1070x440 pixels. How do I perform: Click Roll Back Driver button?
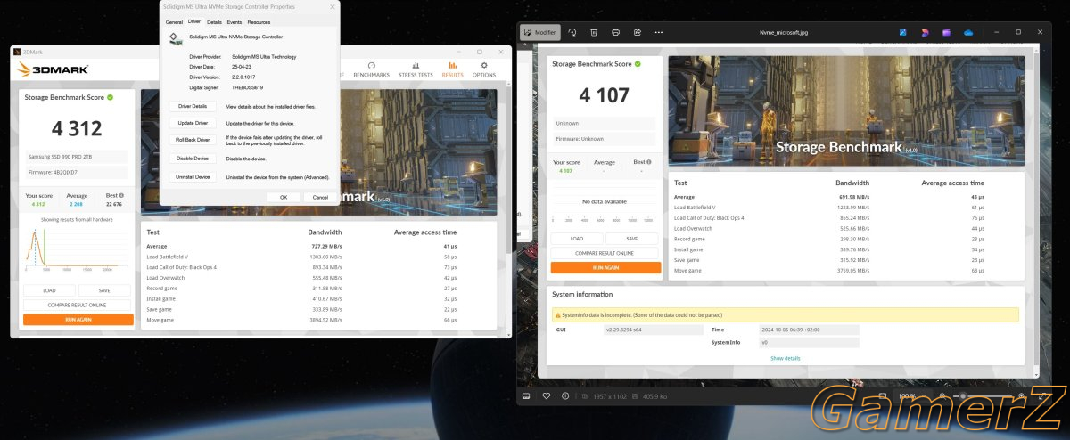[x=193, y=140]
